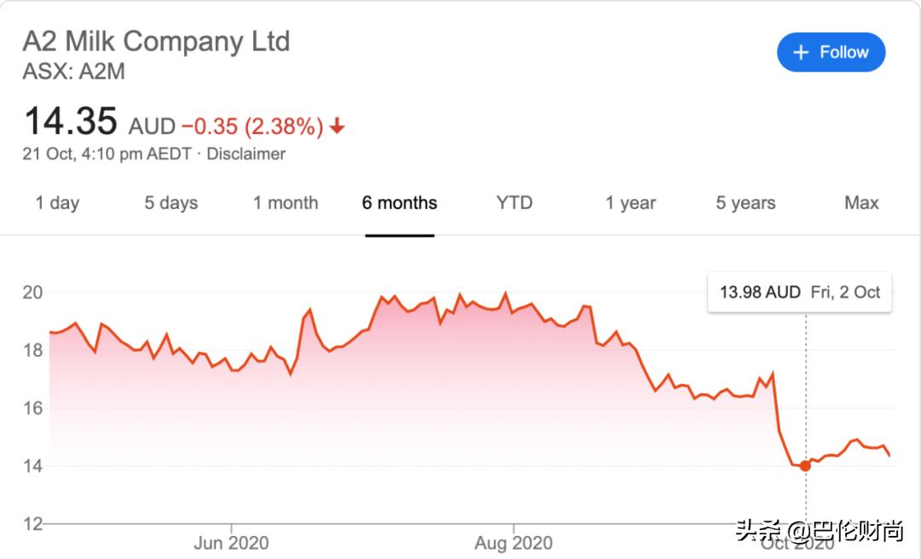Click the ASX: A2M ticker text
Image resolution: width=921 pixels, height=559 pixels.
(x=74, y=72)
